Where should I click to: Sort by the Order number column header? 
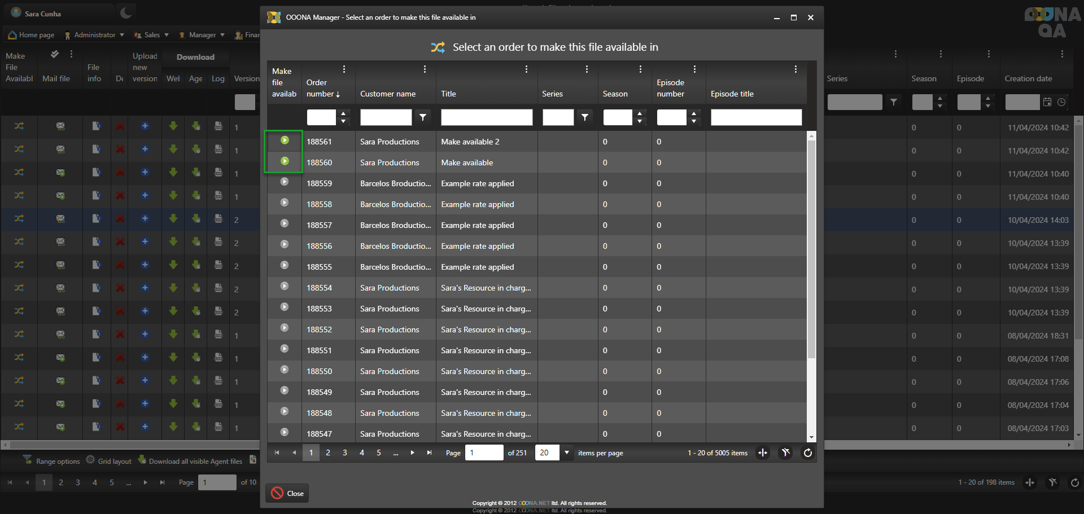coord(321,89)
